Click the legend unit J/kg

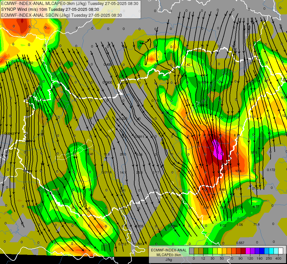[169, 260]
